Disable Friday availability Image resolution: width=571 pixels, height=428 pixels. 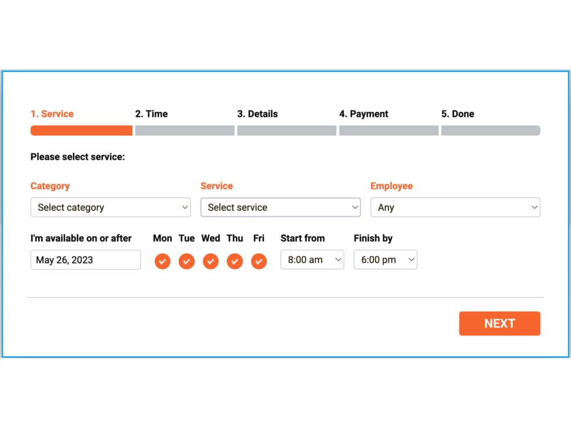(x=259, y=261)
